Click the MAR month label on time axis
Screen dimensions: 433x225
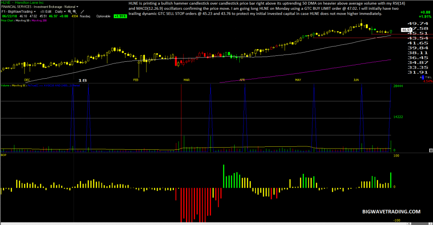(186, 80)
